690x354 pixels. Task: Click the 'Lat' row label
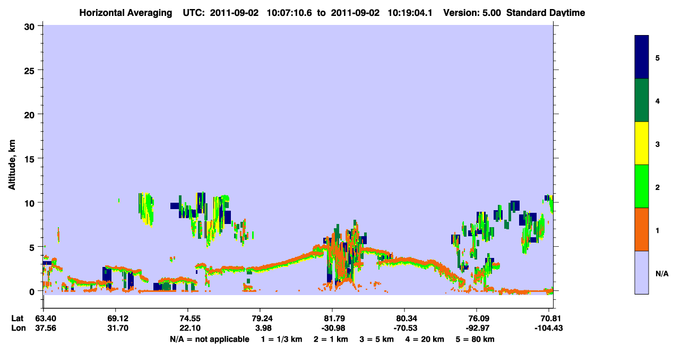point(18,318)
